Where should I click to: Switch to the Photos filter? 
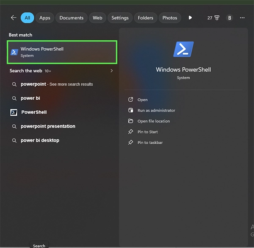coord(170,18)
